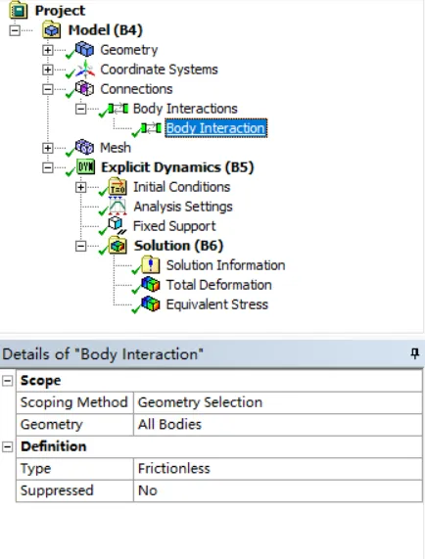Image resolution: width=425 pixels, height=559 pixels.
Task: Select the Body Interactions folder item
Action: [185, 109]
